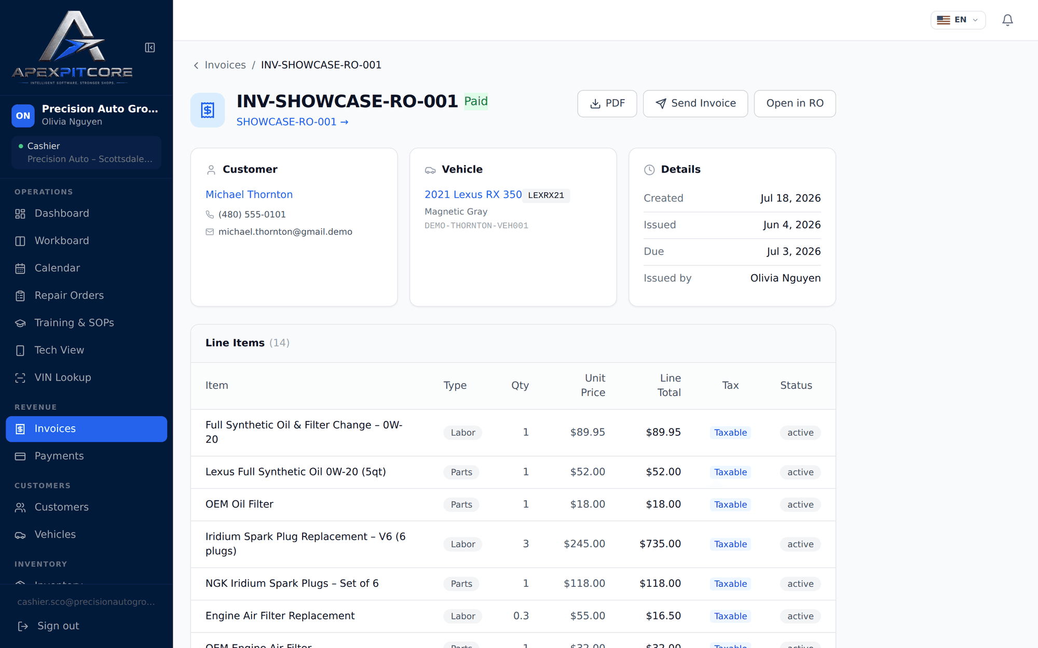This screenshot has width=1038, height=648.
Task: Click the VIN DEMO-THORNTON-VEH001
Action: coord(476,226)
